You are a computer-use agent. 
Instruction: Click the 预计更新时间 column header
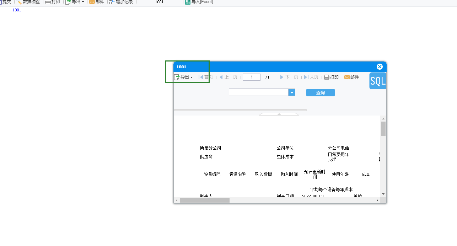click(x=315, y=174)
